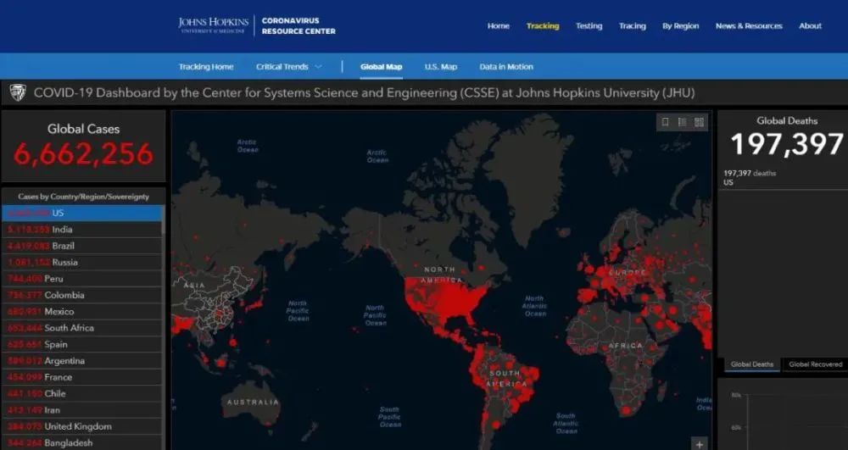Click the Johns Hopkins shield icon
Image resolution: width=848 pixels, height=450 pixels.
tap(17, 92)
